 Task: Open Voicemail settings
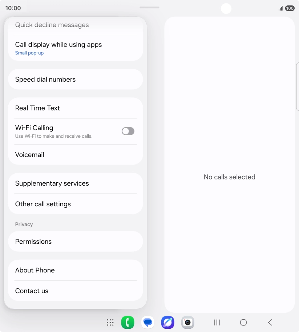click(75, 155)
